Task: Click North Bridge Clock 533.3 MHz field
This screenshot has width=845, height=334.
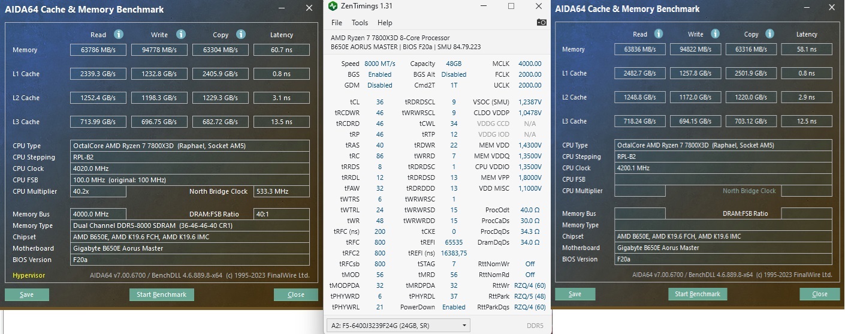Action: [x=282, y=191]
